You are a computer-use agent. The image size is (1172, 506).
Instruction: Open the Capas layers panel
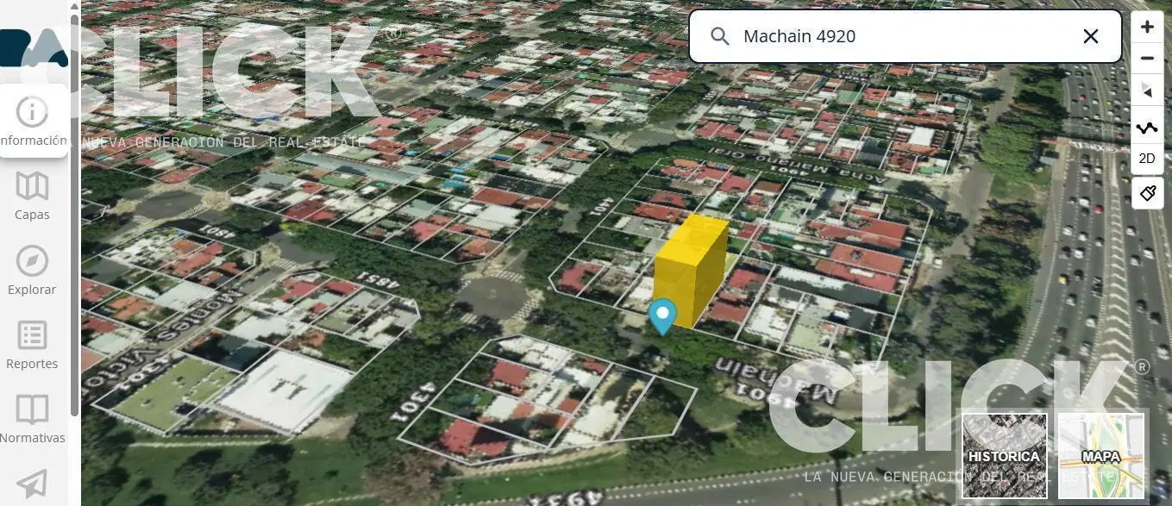click(32, 196)
